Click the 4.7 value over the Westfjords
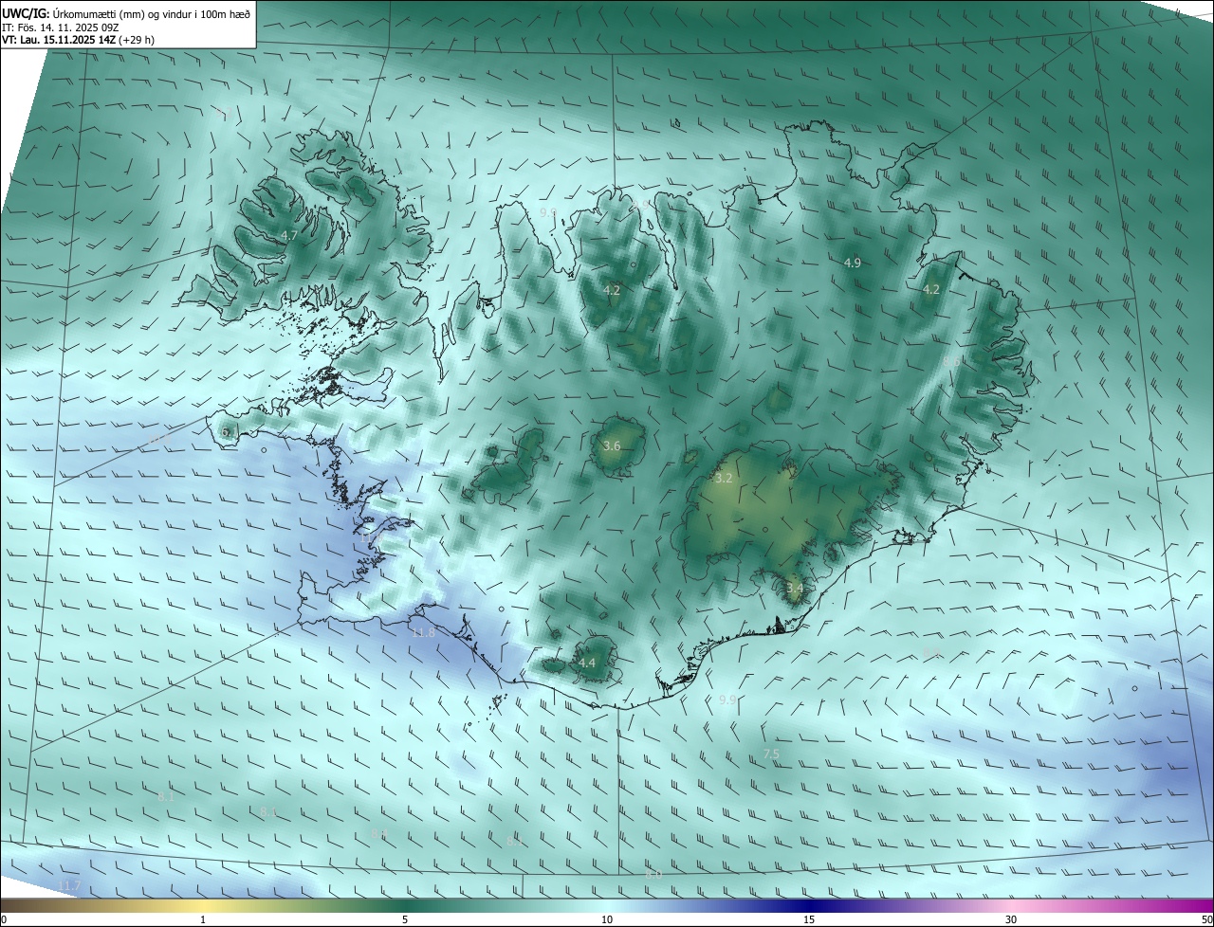1214x927 pixels. point(289,235)
